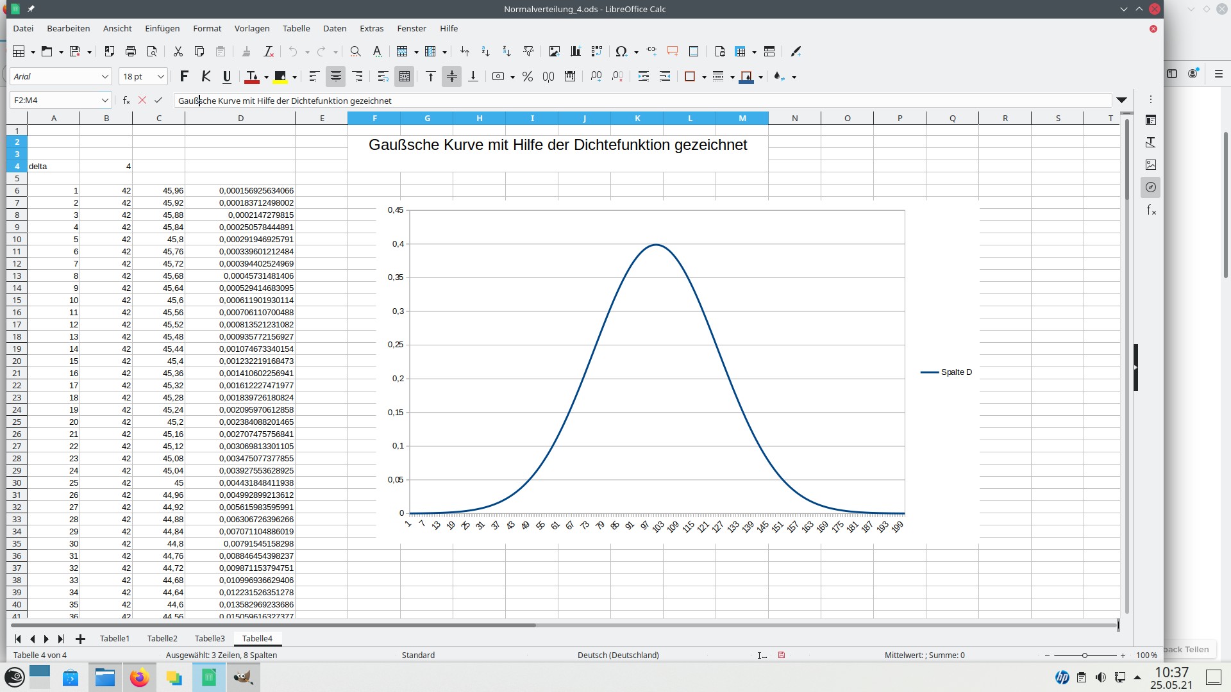
Task: Click Format as Percent icon
Action: pyautogui.click(x=527, y=76)
